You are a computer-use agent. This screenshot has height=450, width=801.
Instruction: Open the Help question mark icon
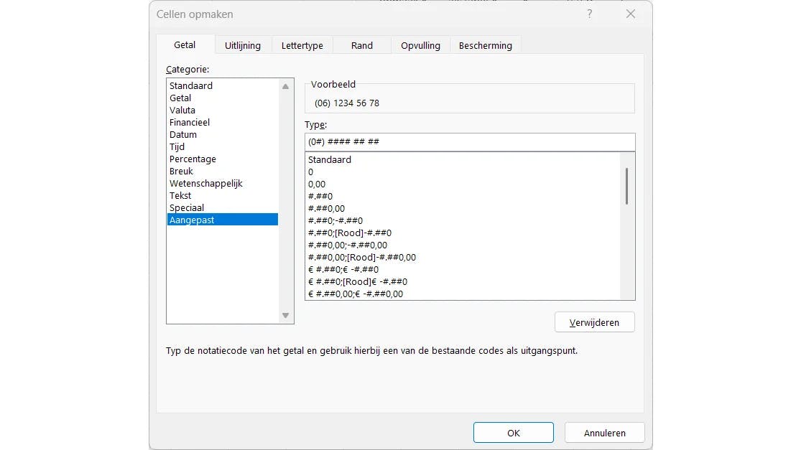click(590, 14)
